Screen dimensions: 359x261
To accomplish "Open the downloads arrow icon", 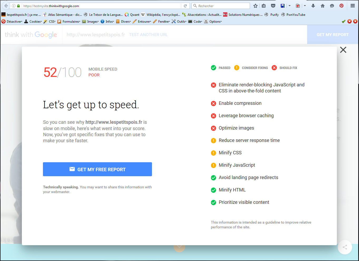I will (313, 6).
